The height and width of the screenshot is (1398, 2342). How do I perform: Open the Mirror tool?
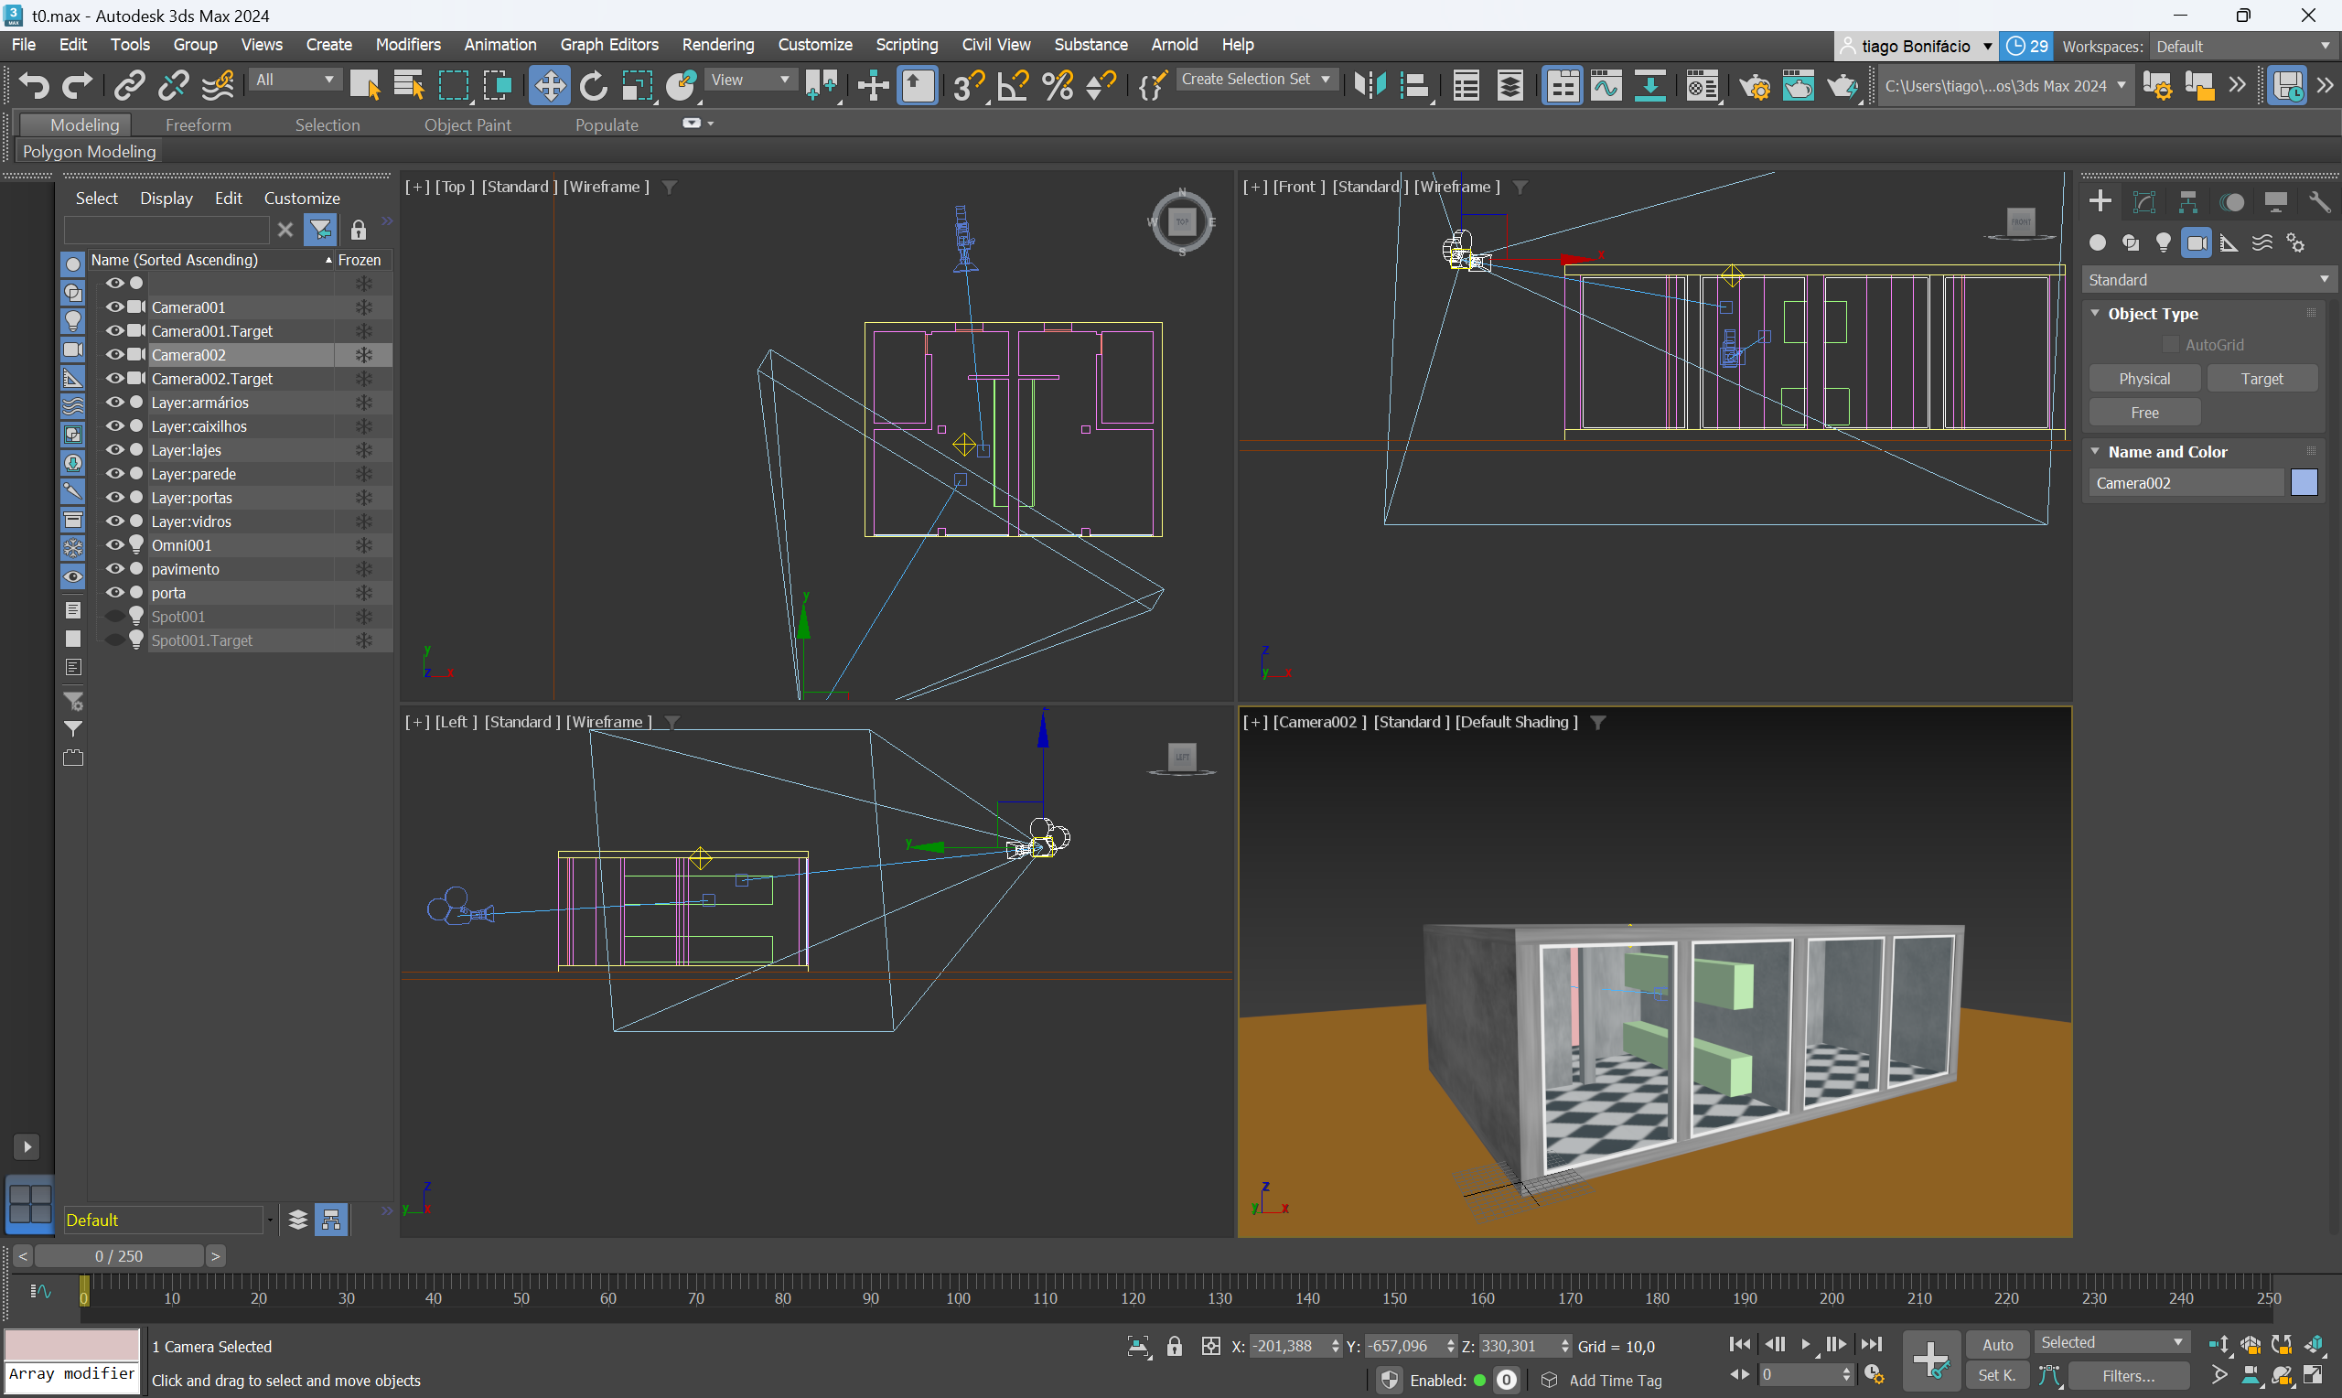click(x=1370, y=86)
